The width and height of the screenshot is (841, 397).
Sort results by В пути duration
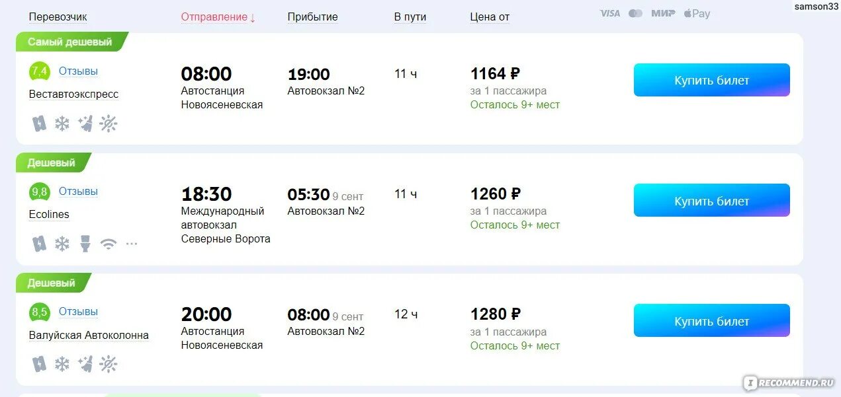411,17
